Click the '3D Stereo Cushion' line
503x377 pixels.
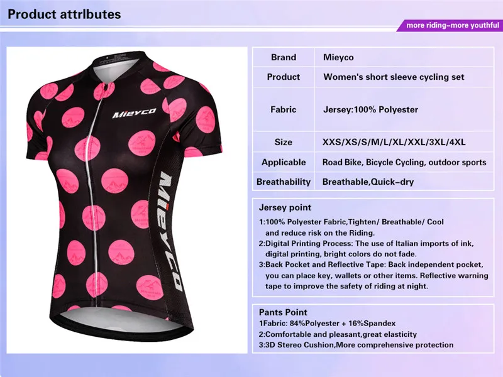click(x=356, y=345)
